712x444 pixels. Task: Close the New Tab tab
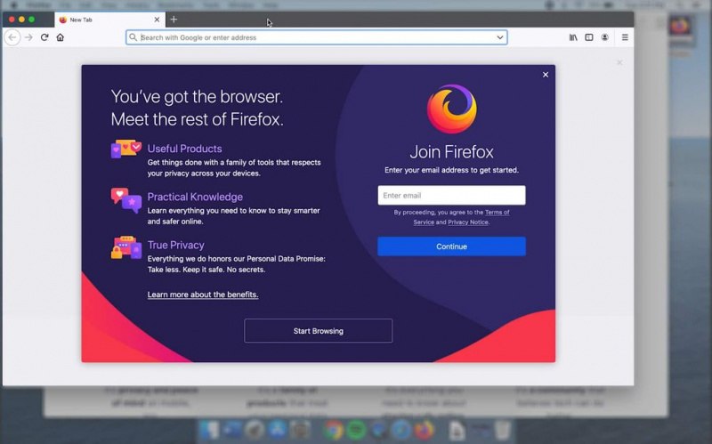[x=157, y=20]
